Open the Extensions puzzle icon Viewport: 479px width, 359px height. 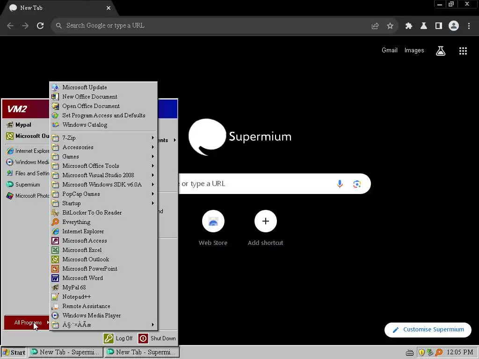(x=409, y=26)
